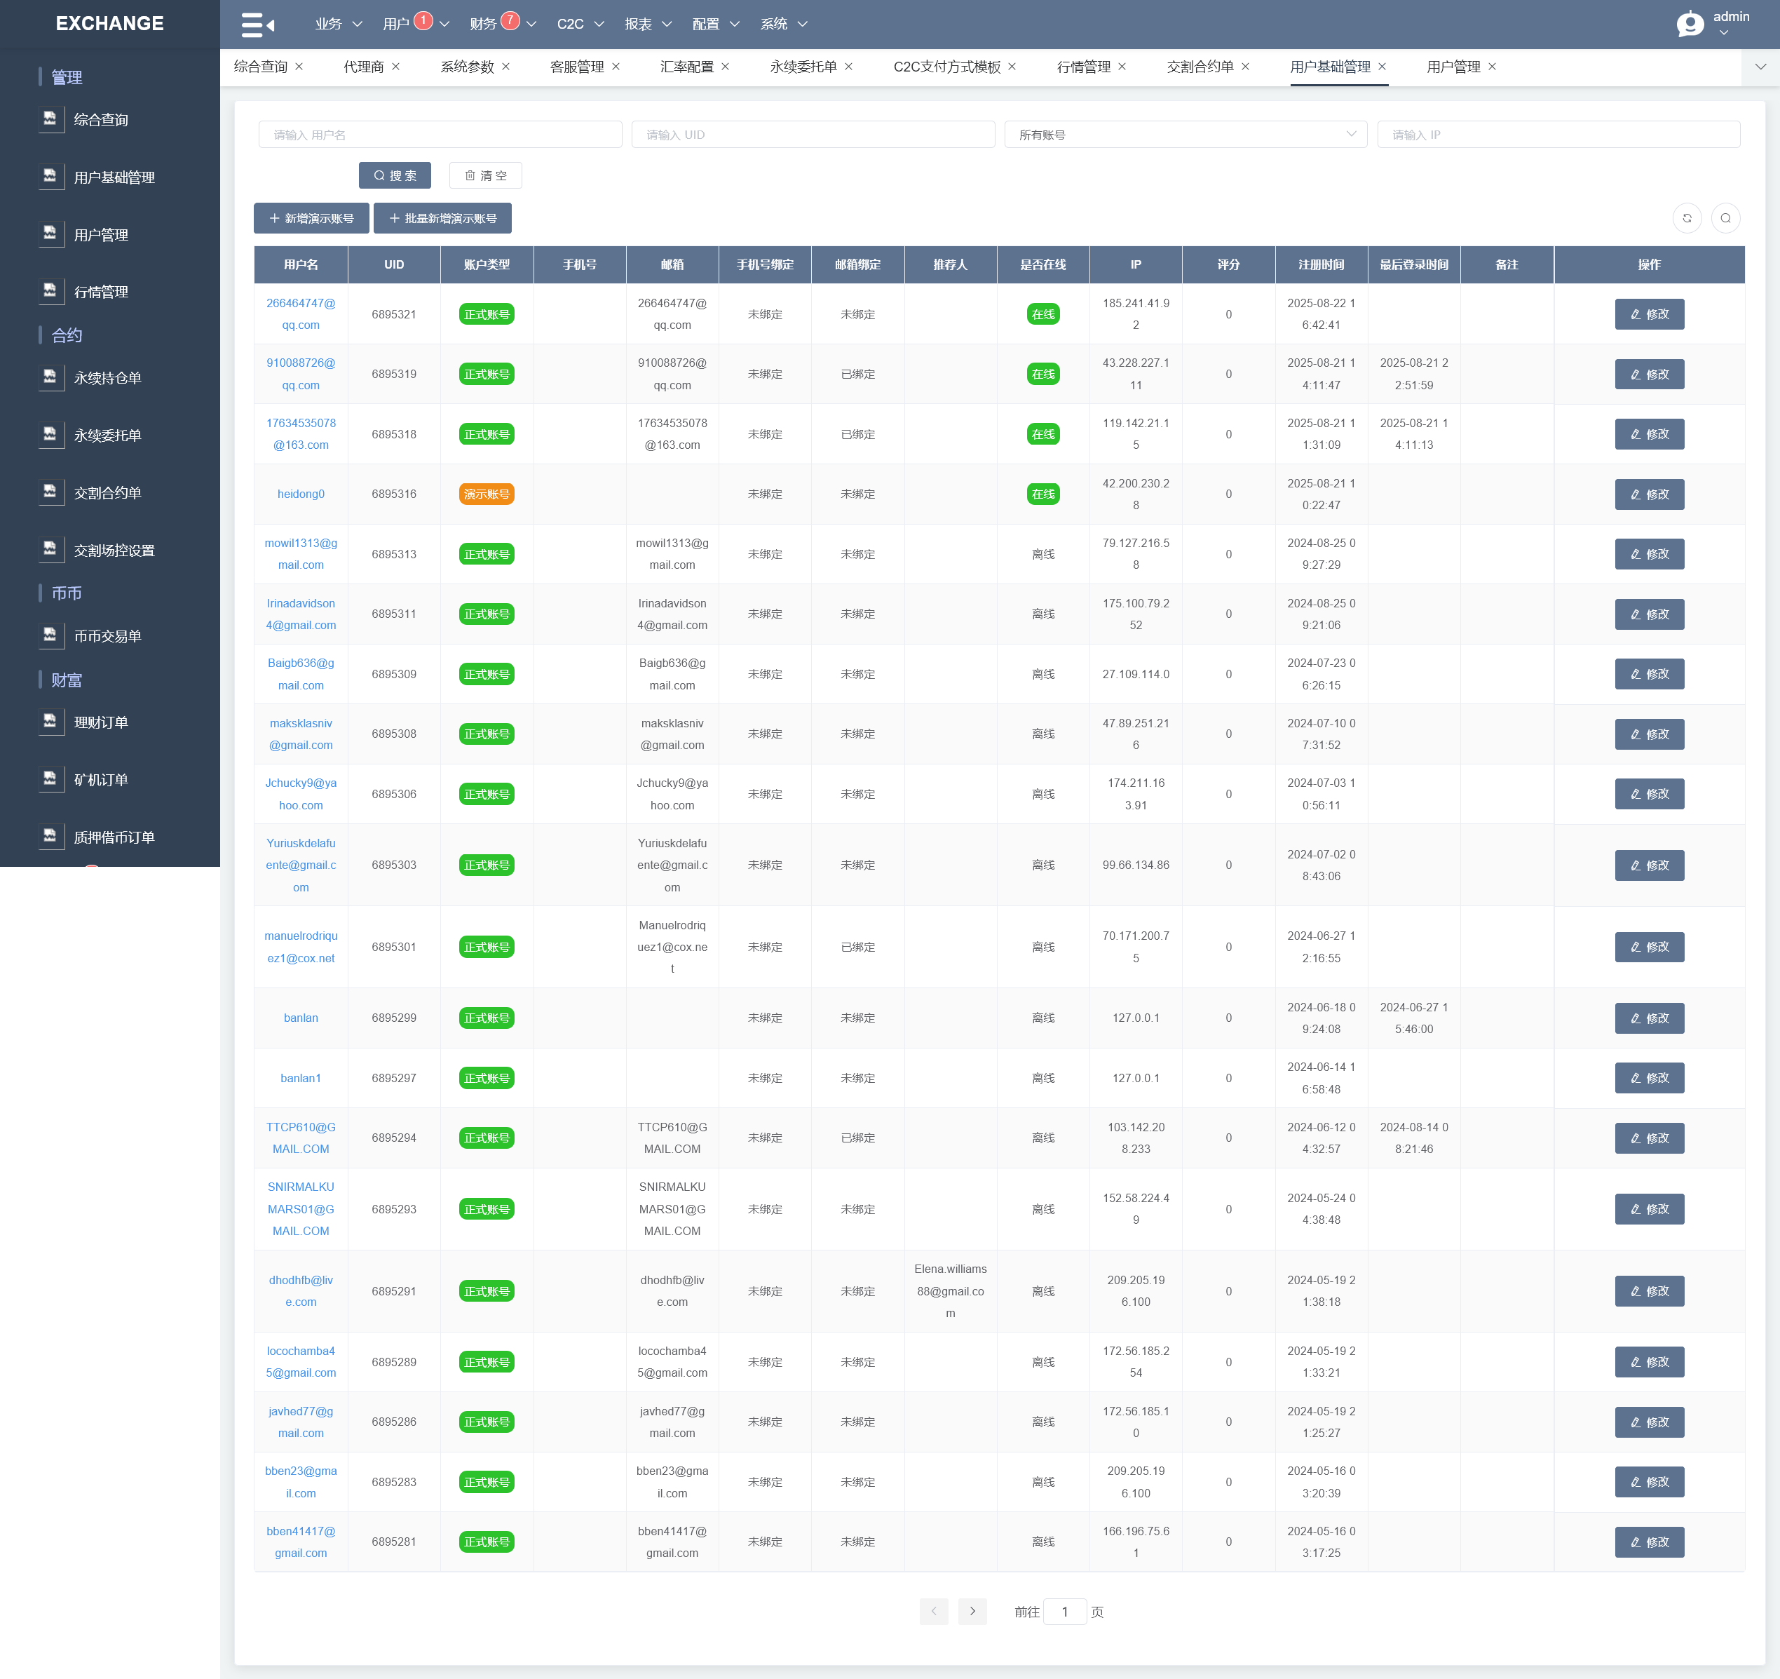Screen dimensions: 1780x1679
Task: Click the 批量新增演示账号 button
Action: point(442,217)
